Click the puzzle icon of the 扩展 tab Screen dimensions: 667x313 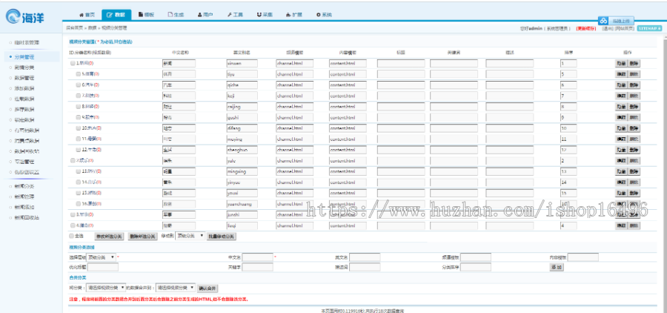point(288,15)
